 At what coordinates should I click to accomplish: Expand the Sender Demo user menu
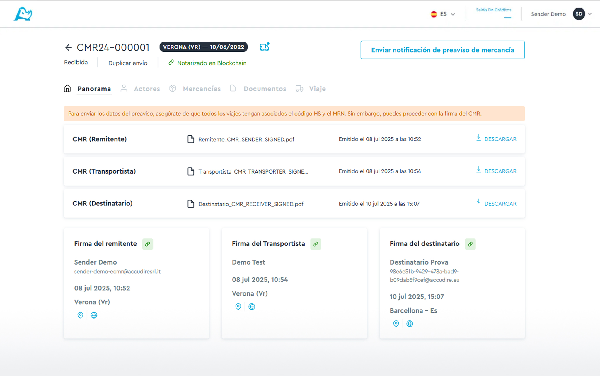pyautogui.click(x=590, y=14)
